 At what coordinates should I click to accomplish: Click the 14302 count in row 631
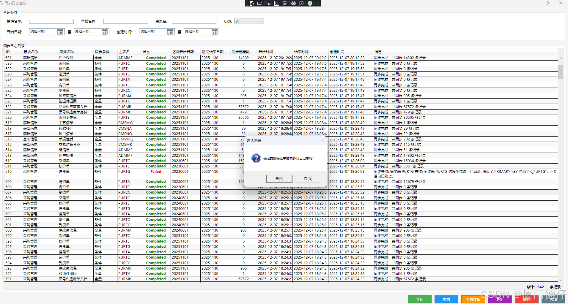click(x=243, y=58)
